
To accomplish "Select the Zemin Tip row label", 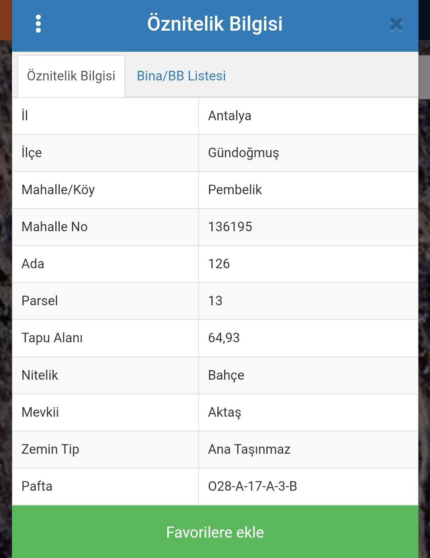I will coord(50,449).
